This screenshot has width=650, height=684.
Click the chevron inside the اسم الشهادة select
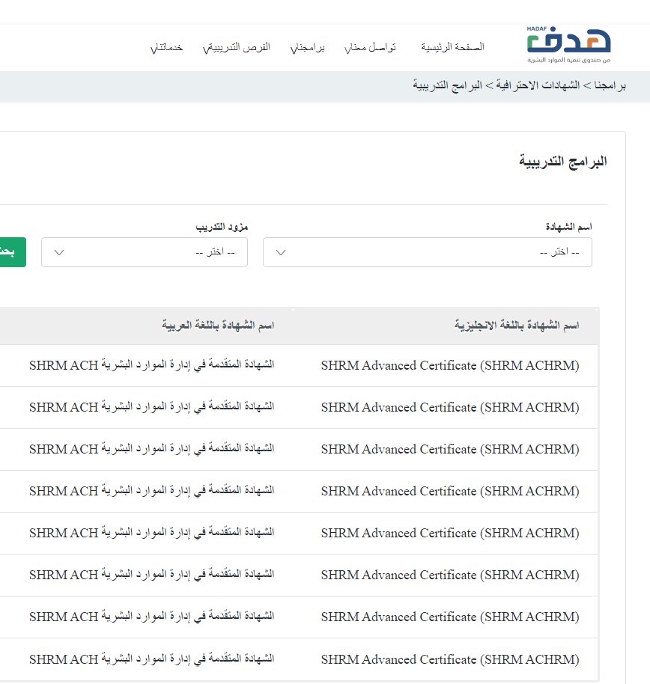coord(280,252)
